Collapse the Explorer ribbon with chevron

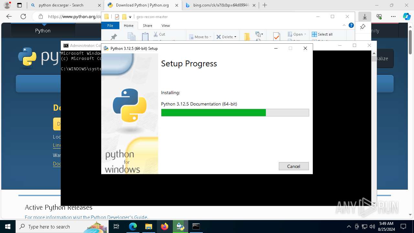click(344, 25)
